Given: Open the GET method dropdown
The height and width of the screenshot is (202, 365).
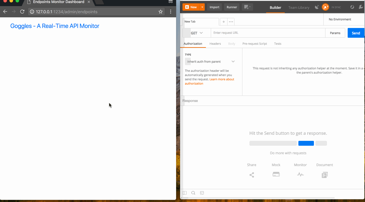Looking at the screenshot, I should (x=196, y=33).
